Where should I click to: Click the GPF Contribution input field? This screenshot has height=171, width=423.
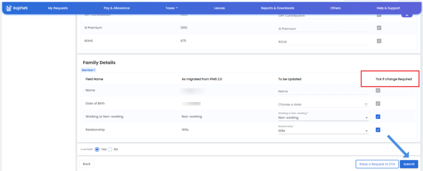(x=323, y=16)
